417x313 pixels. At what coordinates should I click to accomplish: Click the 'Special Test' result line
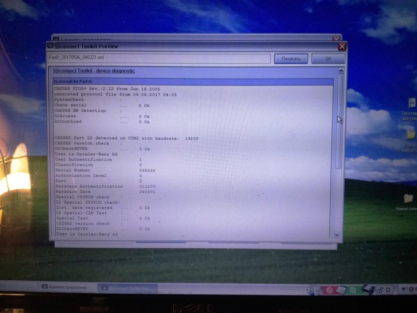(103, 219)
